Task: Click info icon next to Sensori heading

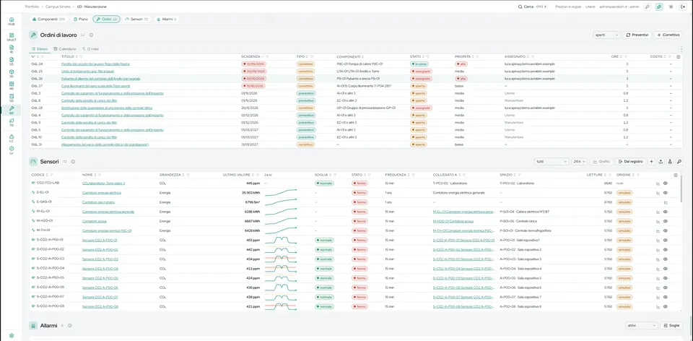Action: [73, 162]
